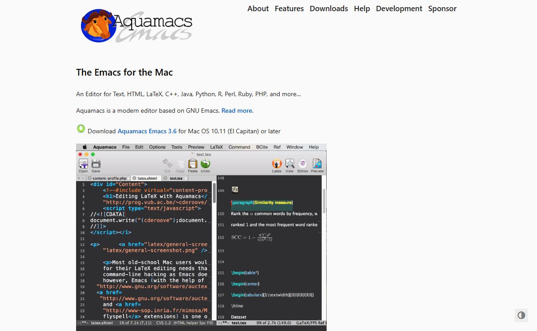The image size is (537, 331).
Task: Click the \begin{center} line
Action: [x=245, y=284]
